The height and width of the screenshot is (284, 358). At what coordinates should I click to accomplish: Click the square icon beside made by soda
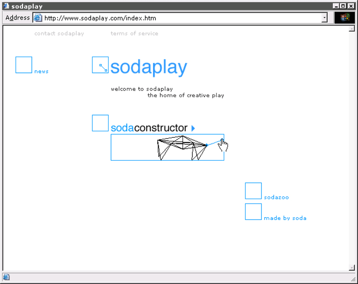(253, 212)
